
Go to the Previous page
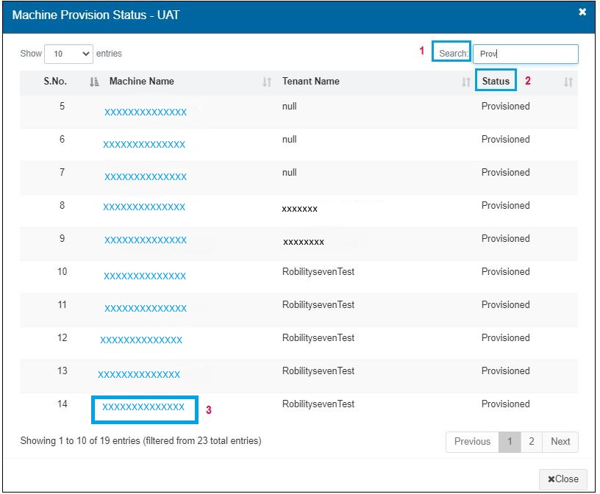472,442
